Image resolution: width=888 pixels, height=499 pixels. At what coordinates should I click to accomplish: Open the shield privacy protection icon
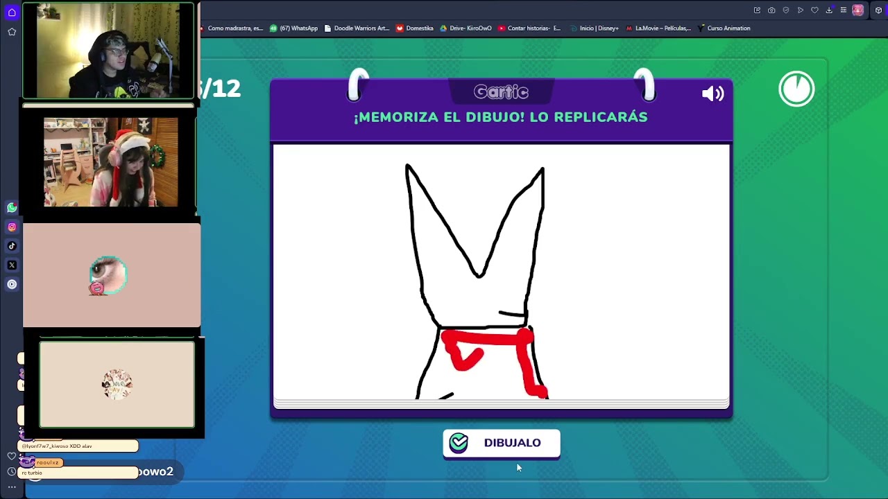(786, 10)
